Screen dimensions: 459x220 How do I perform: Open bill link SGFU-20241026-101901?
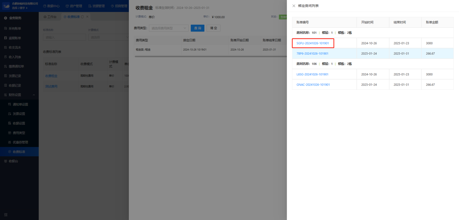pyautogui.click(x=312, y=43)
